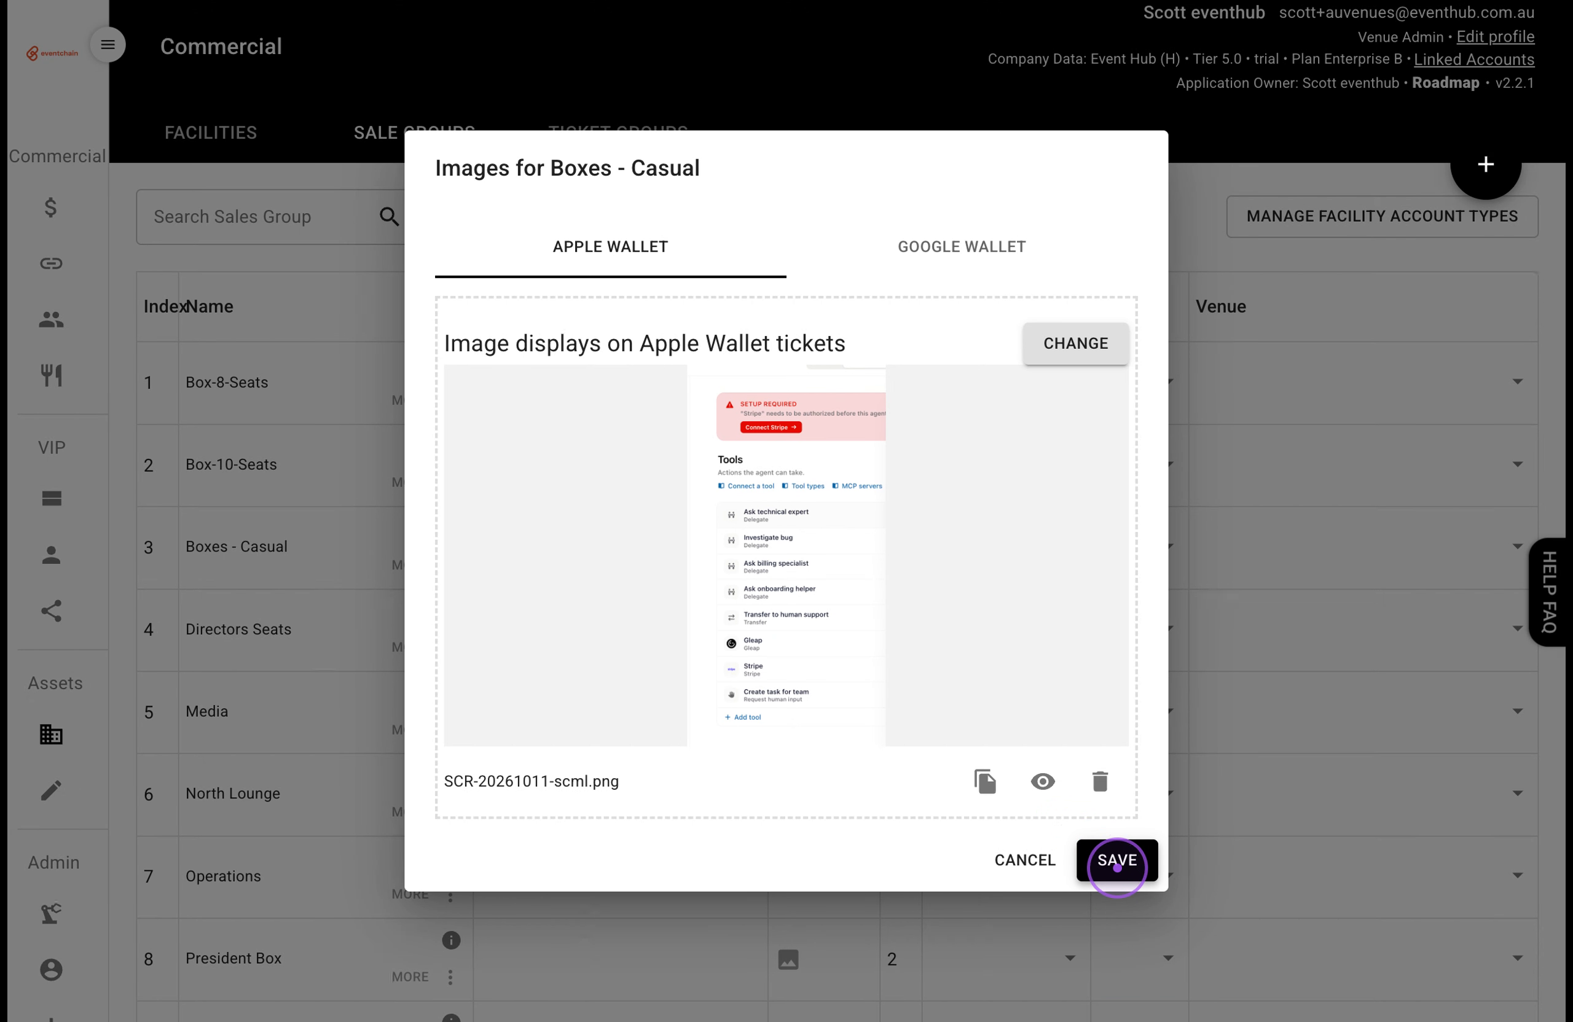The width and height of the screenshot is (1573, 1022).
Task: Click Manage Facility Account Types button
Action: pyautogui.click(x=1381, y=217)
